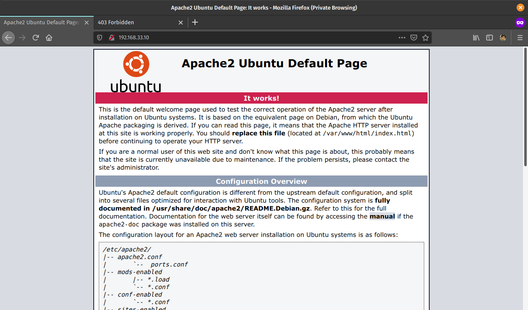The image size is (528, 310).
Task: Follow the 'manual' documentation link
Action: tap(382, 216)
